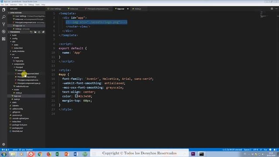Screen dimensions: 279x157
Task: Open the View menu
Action: point(20,5)
